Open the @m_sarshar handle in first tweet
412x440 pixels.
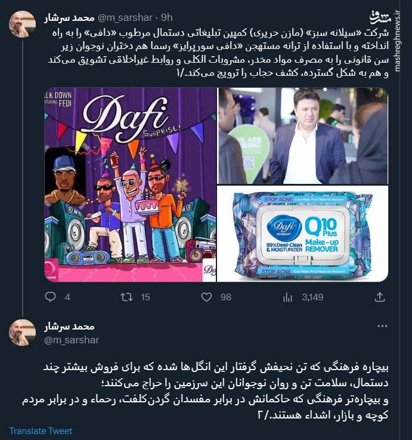point(125,18)
